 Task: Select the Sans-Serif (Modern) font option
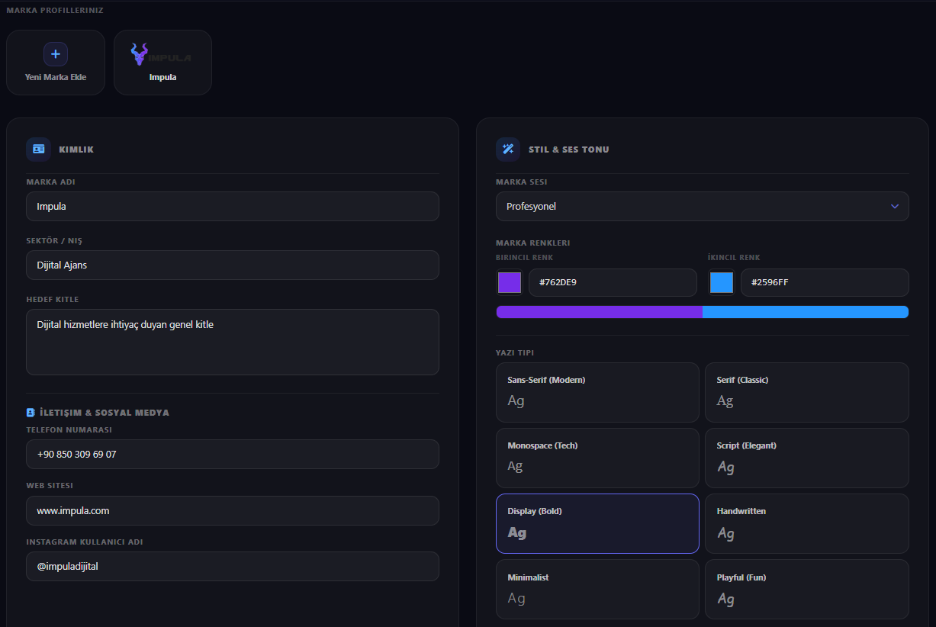click(x=597, y=392)
